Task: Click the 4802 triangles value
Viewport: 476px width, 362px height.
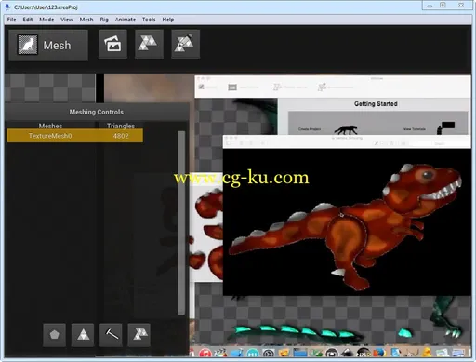Action: [x=121, y=136]
